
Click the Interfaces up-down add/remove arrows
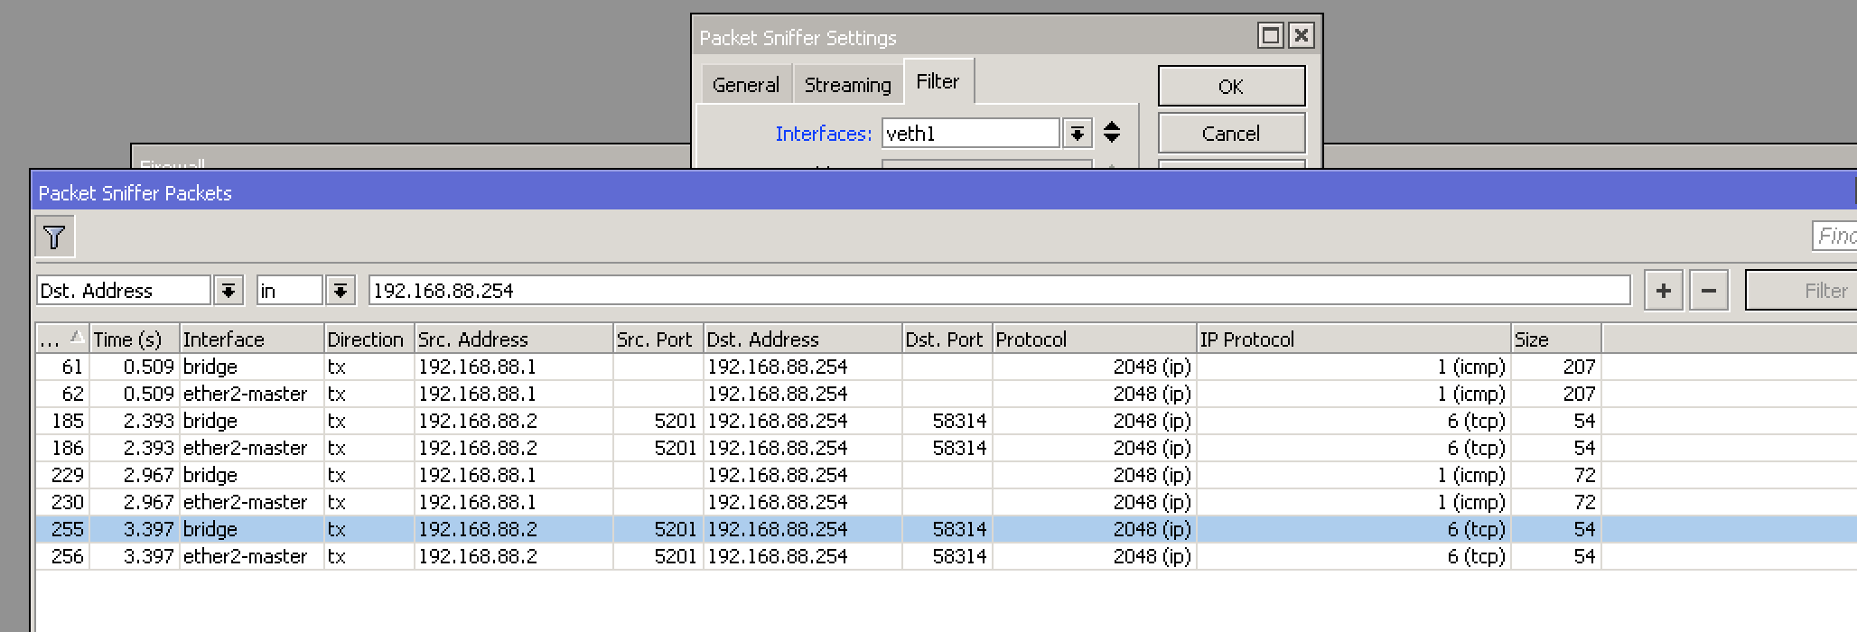tap(1112, 133)
